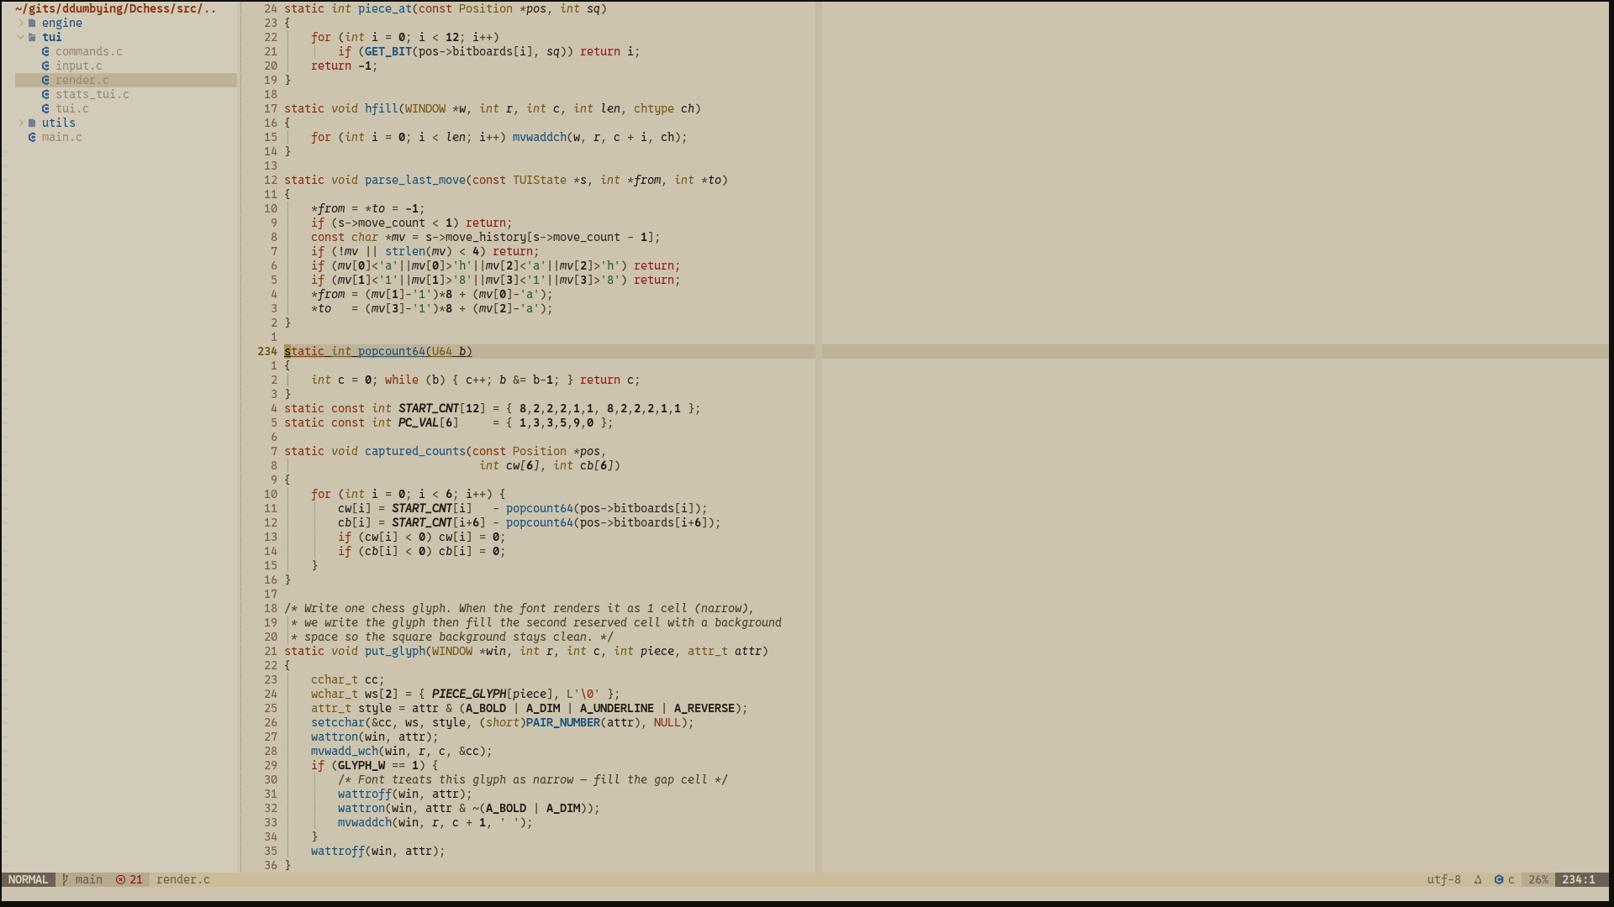The image size is (1614, 907).
Task: Click the git branch icon in statusline
Action: (x=66, y=879)
